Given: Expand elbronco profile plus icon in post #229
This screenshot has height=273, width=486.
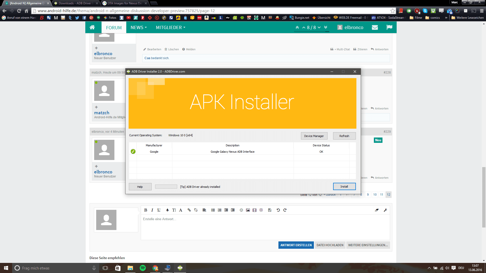Looking at the screenshot, I should (96, 166).
